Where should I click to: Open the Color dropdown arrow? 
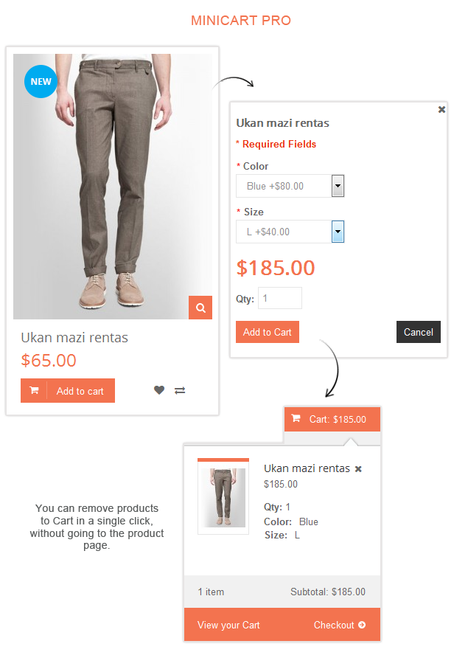[338, 186]
